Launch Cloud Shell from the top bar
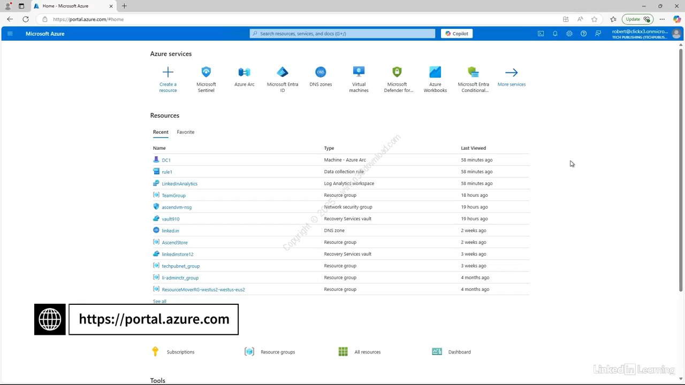The width and height of the screenshot is (685, 385). coord(541,34)
